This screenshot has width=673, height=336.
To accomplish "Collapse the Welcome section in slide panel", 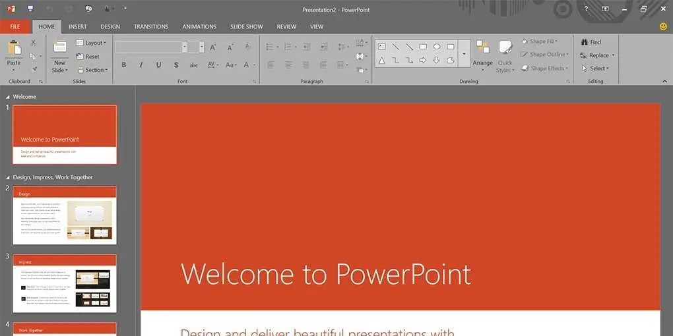I will (8, 98).
